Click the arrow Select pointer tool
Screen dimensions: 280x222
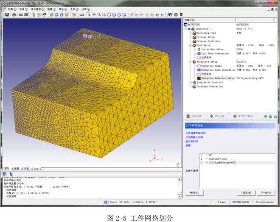[89, 15]
